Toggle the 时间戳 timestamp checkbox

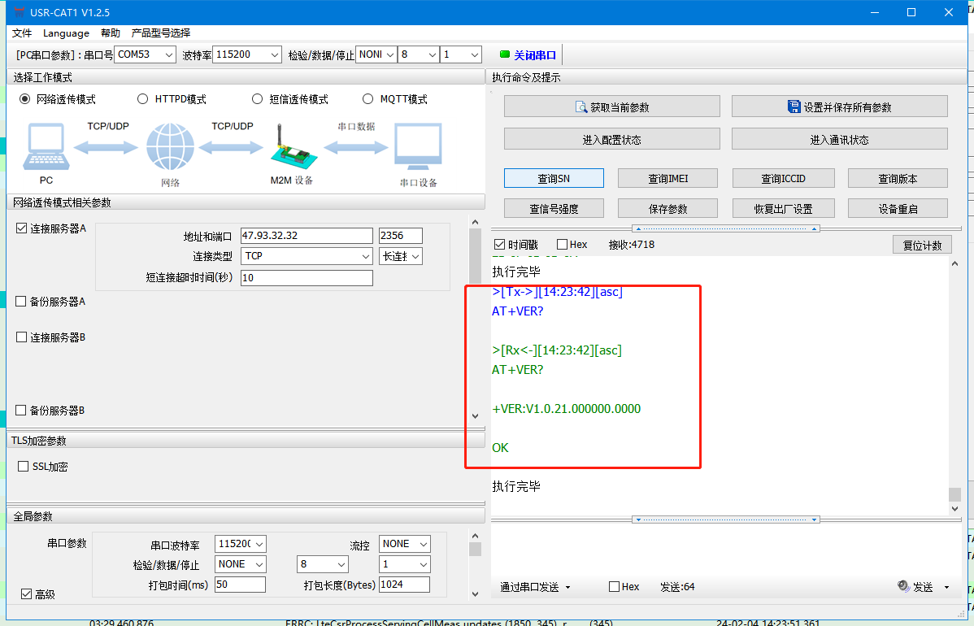[499, 245]
